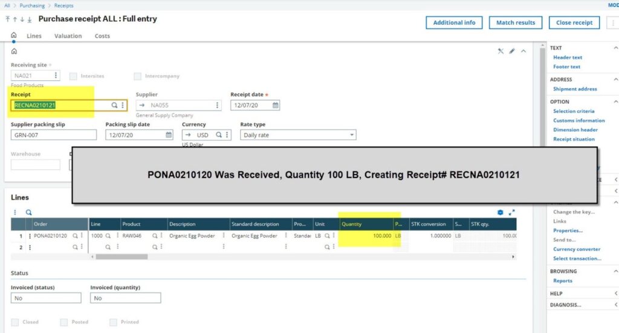
Task: Open the Shipment address link
Action: point(574,89)
